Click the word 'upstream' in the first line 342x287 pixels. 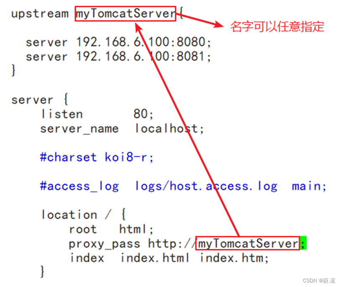40,14
